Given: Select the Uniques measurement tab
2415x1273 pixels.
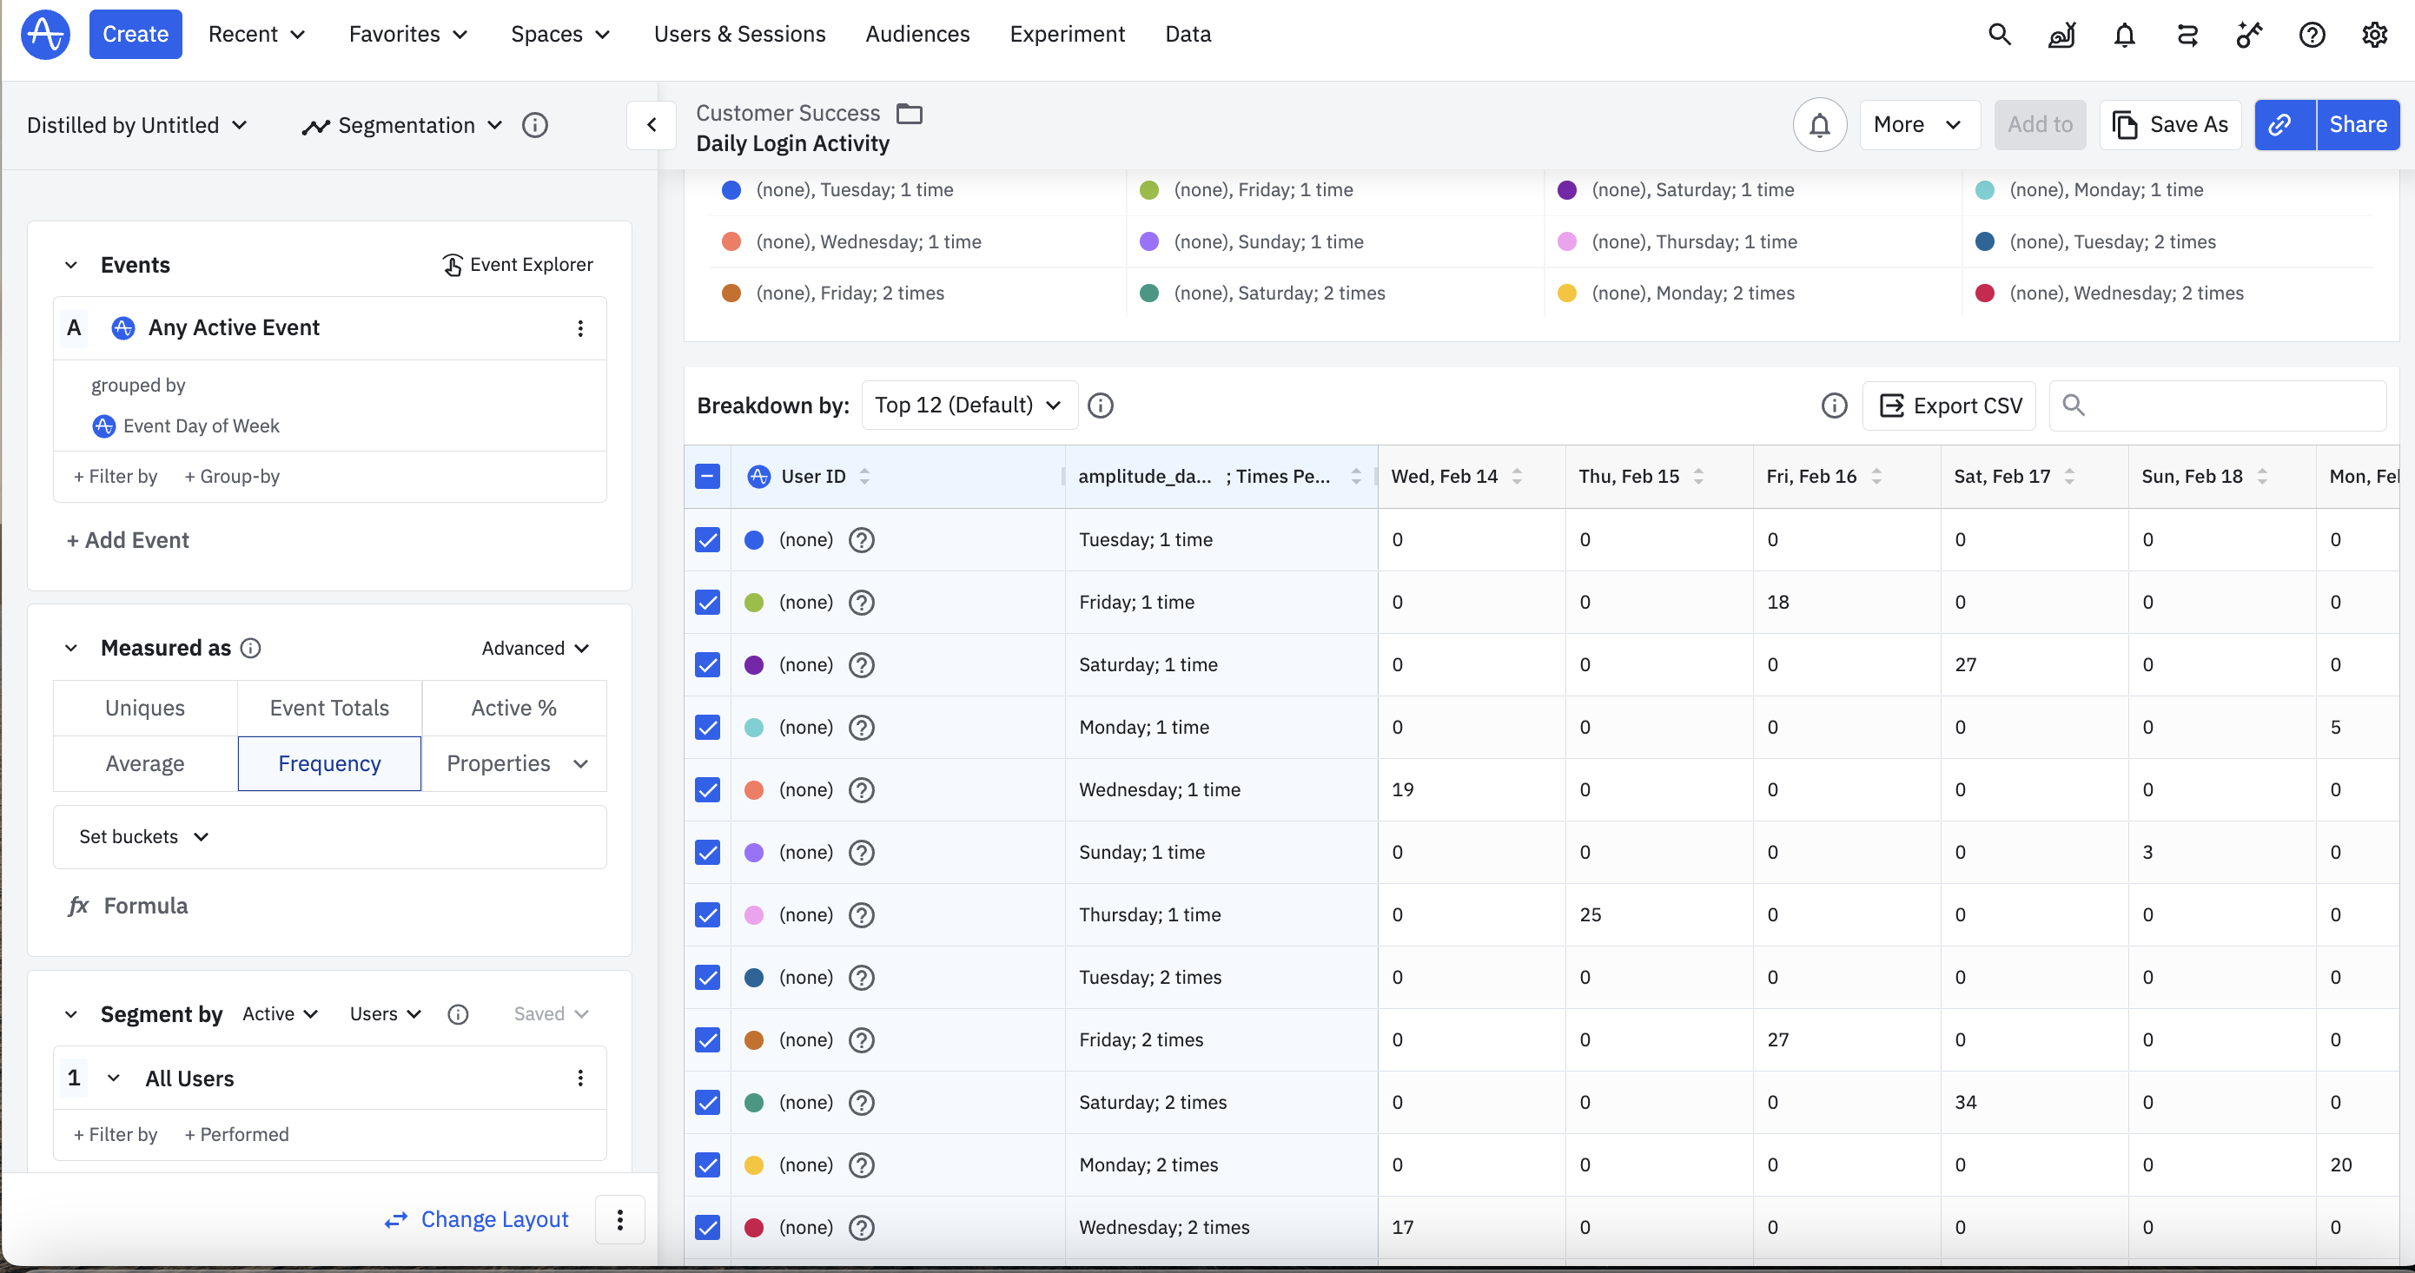Looking at the screenshot, I should (x=144, y=708).
